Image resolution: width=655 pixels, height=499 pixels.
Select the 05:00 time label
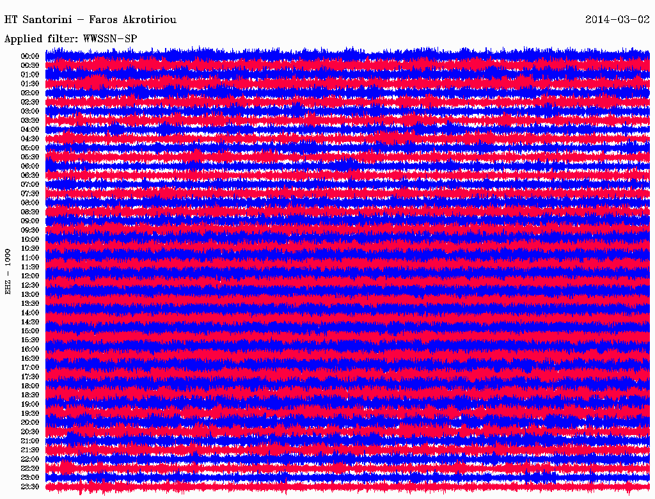(30, 148)
